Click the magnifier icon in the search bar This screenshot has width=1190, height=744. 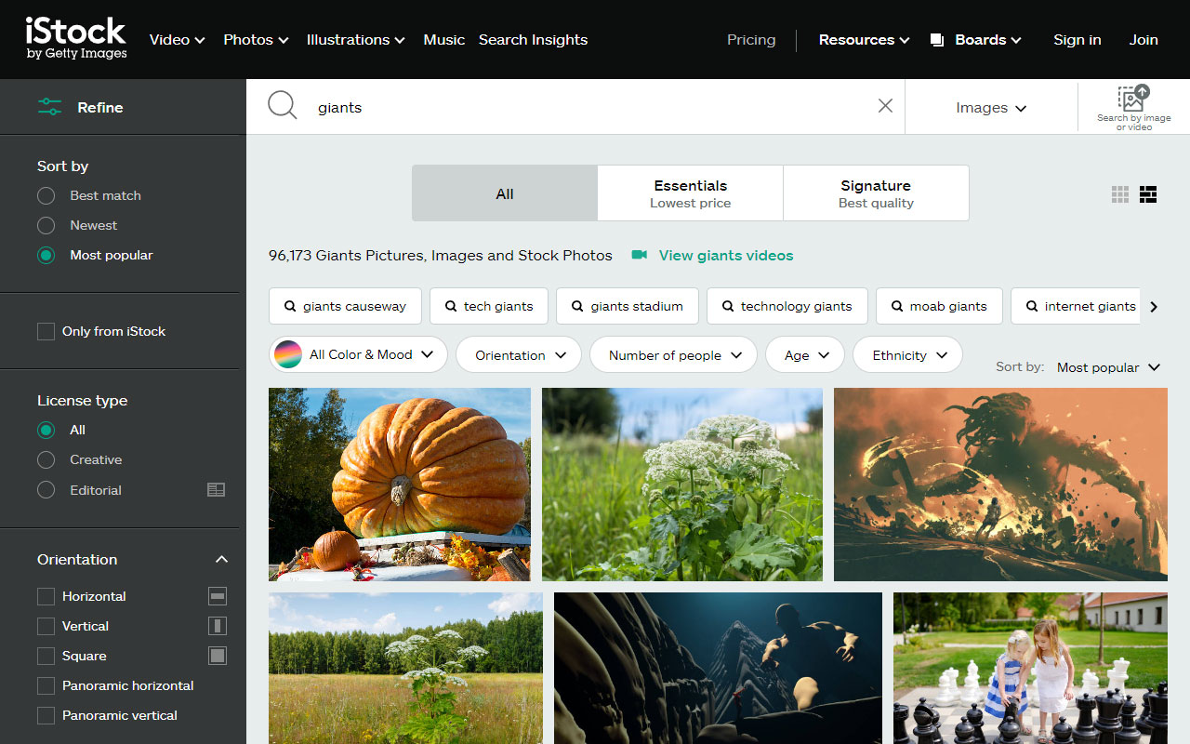pos(283,105)
